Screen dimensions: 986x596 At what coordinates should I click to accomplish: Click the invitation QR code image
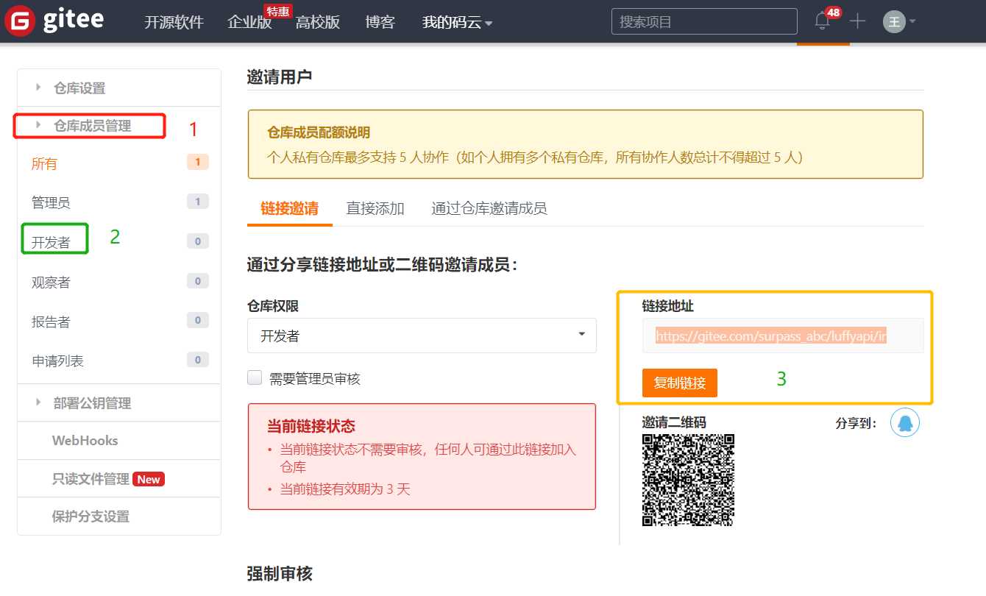pyautogui.click(x=689, y=480)
